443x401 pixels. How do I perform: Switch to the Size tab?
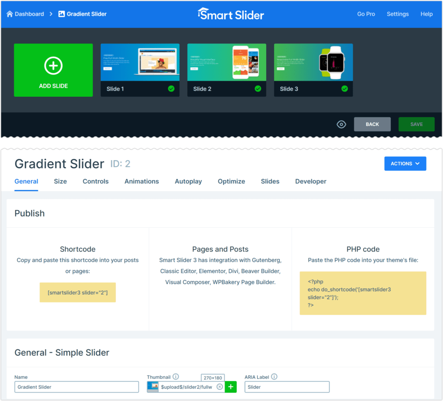[60, 181]
